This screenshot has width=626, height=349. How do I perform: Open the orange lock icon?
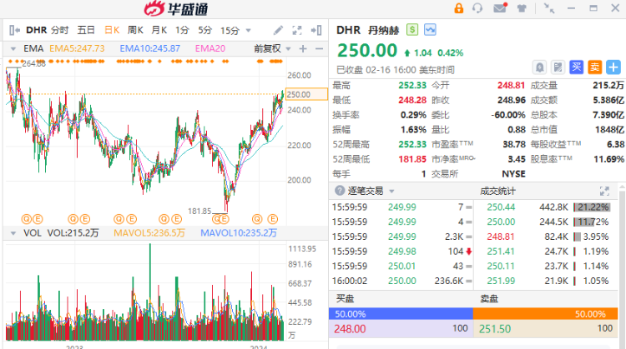pos(459,8)
